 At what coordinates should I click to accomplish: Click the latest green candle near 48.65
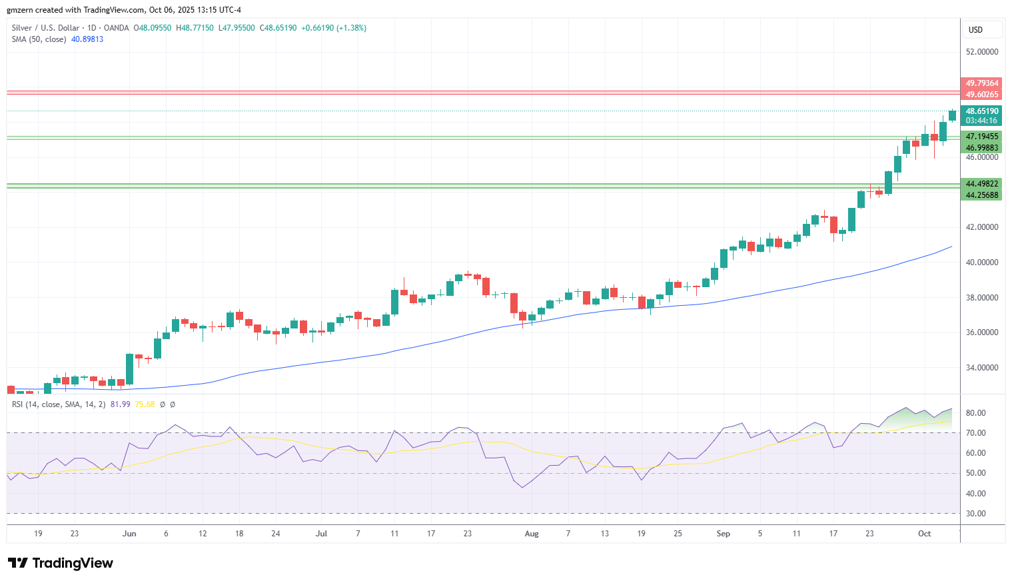pos(952,115)
